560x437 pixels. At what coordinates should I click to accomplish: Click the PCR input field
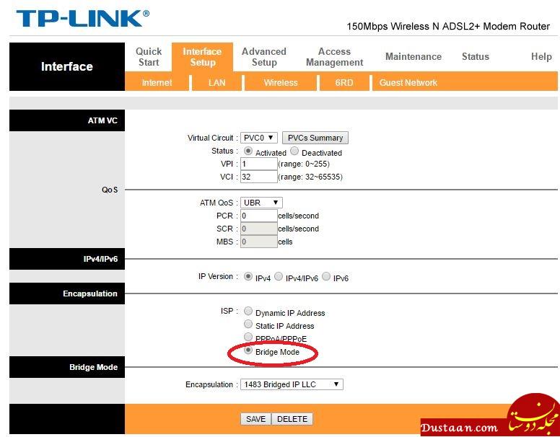(258, 216)
